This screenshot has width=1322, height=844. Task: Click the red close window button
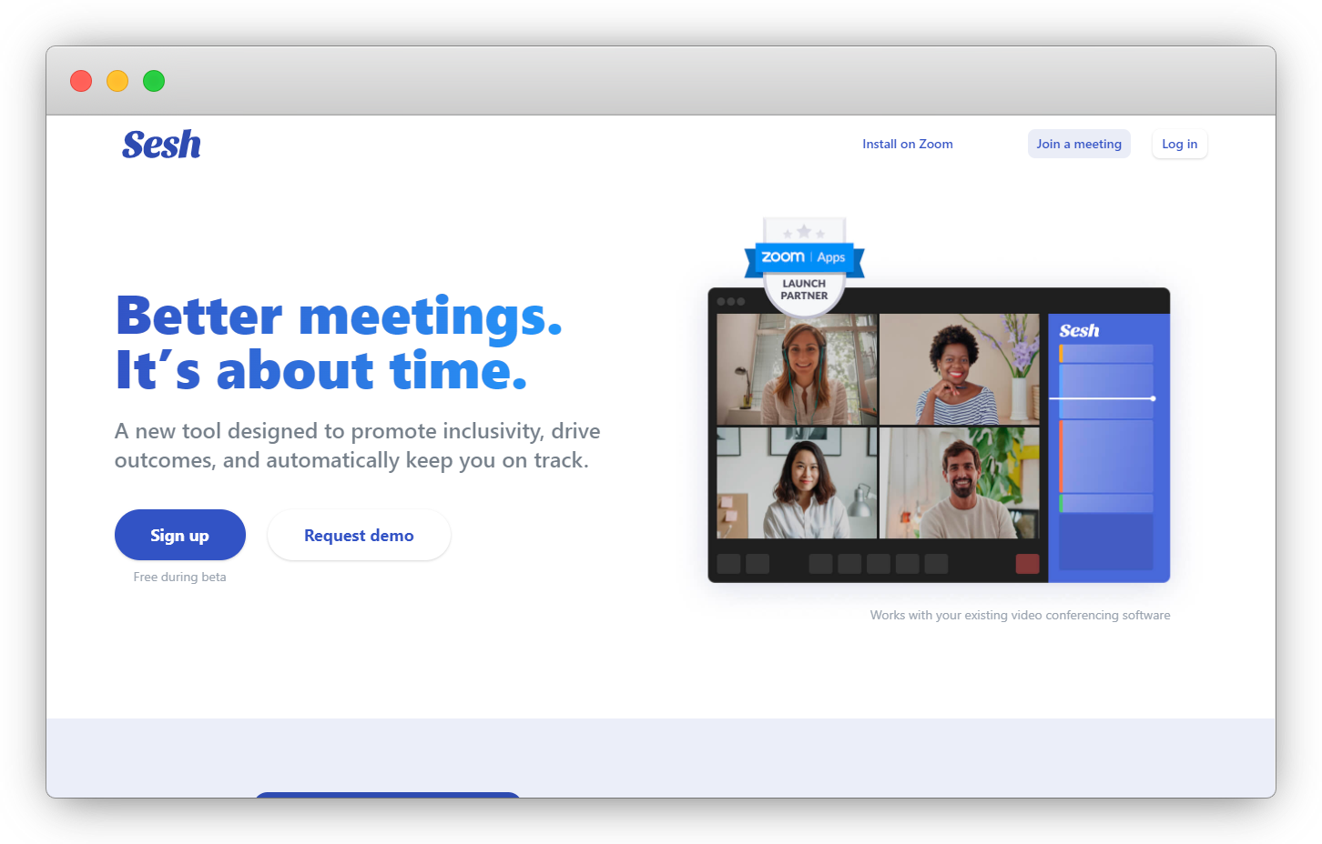coord(81,81)
